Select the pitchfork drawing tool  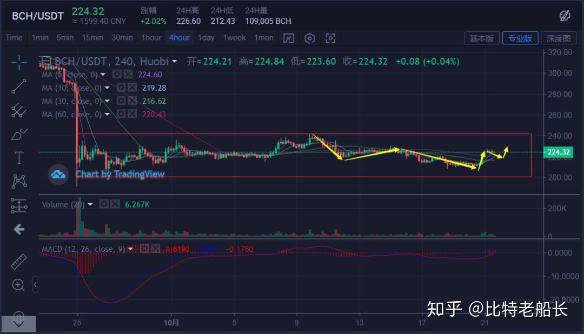18,110
